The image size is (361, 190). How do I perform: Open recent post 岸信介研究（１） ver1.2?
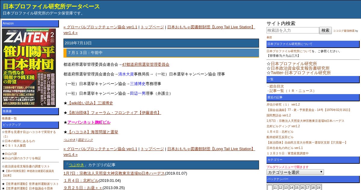click(x=283, y=104)
